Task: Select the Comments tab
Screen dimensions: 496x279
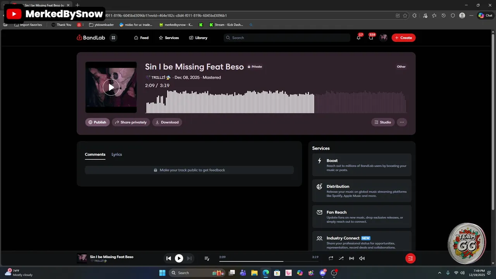Action: click(95, 155)
